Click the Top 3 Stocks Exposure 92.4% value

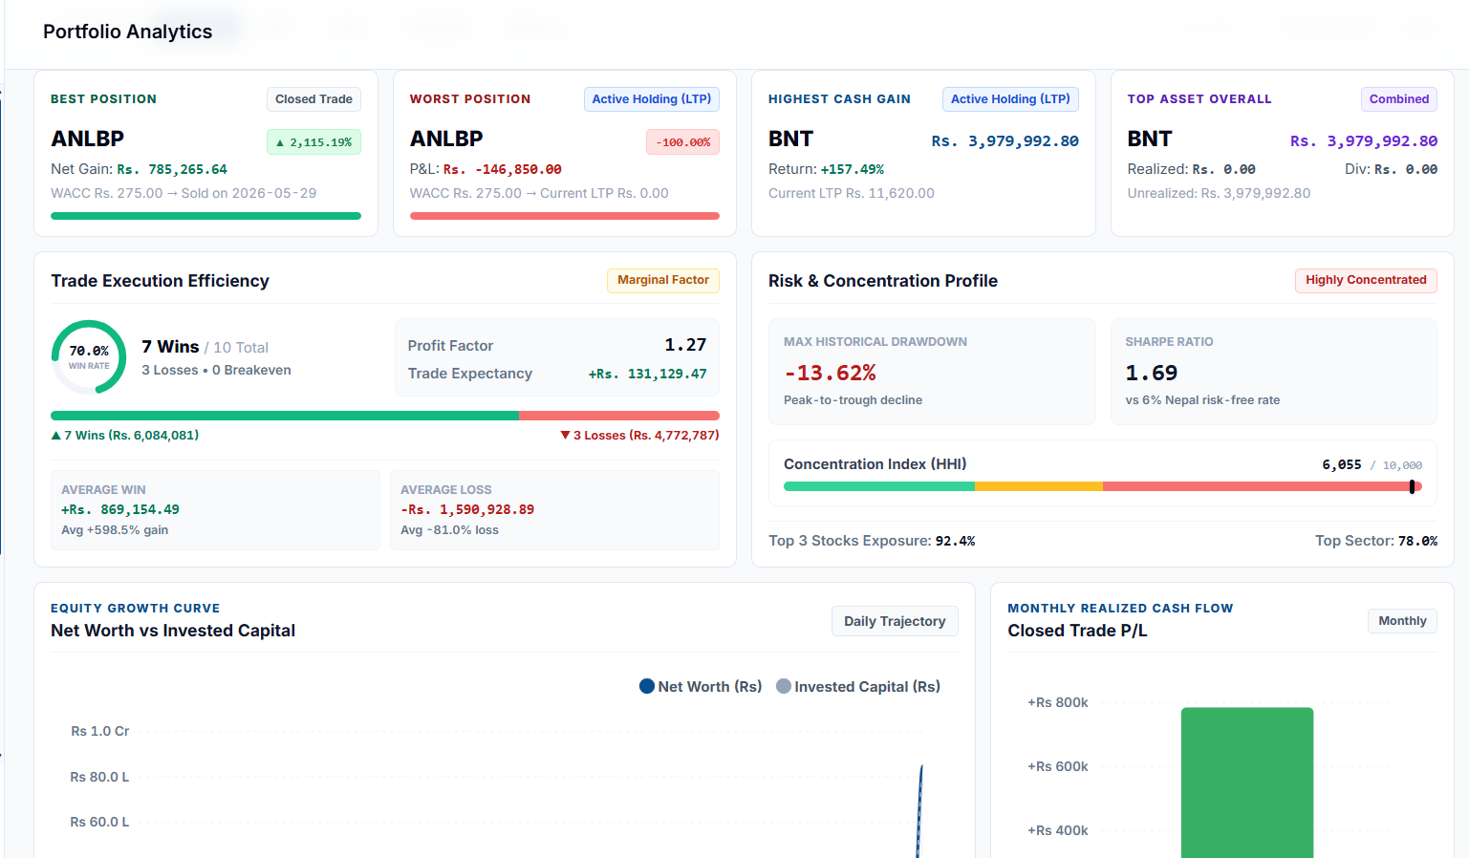coord(955,541)
